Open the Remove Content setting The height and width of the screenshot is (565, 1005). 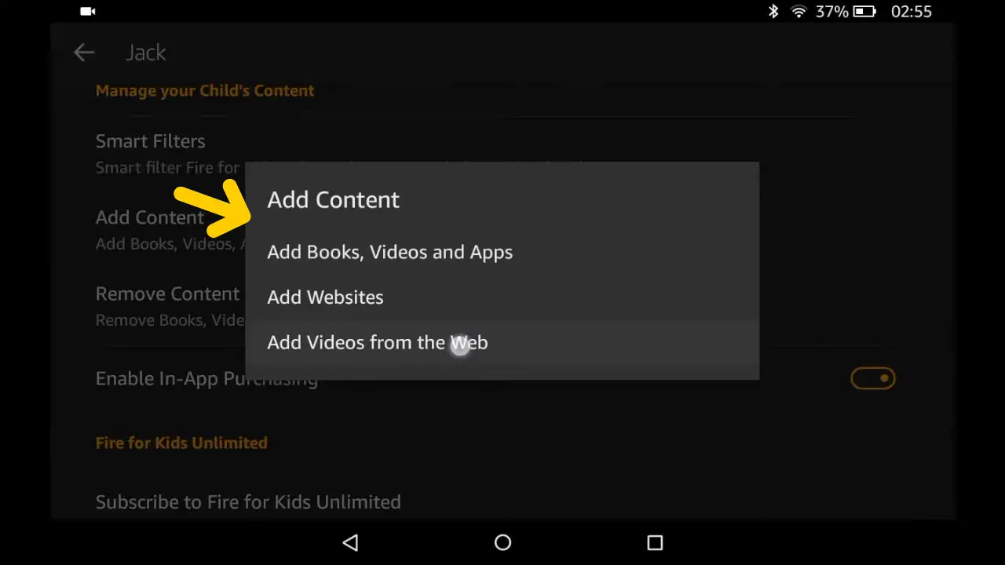click(x=167, y=294)
